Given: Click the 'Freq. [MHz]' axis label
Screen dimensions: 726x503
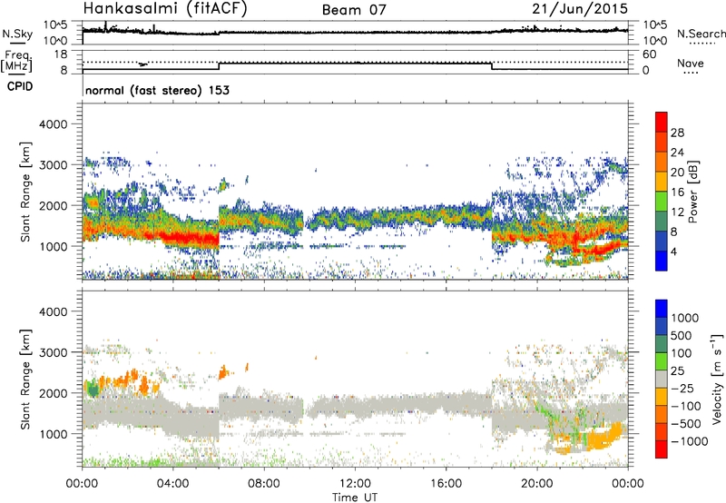Looking at the screenshot, I should click(x=17, y=62).
